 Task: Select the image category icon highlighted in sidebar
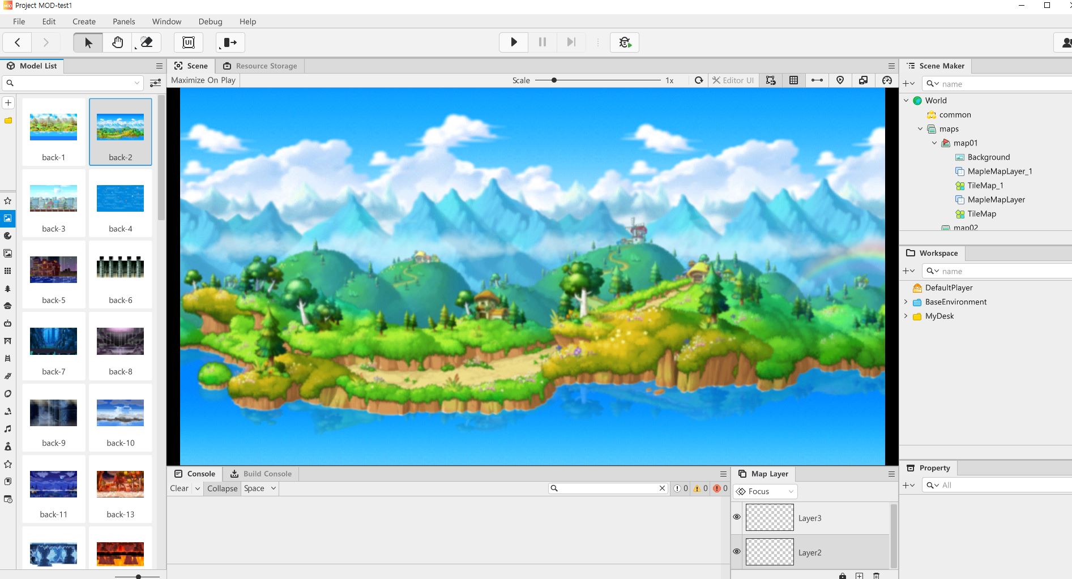pos(8,218)
